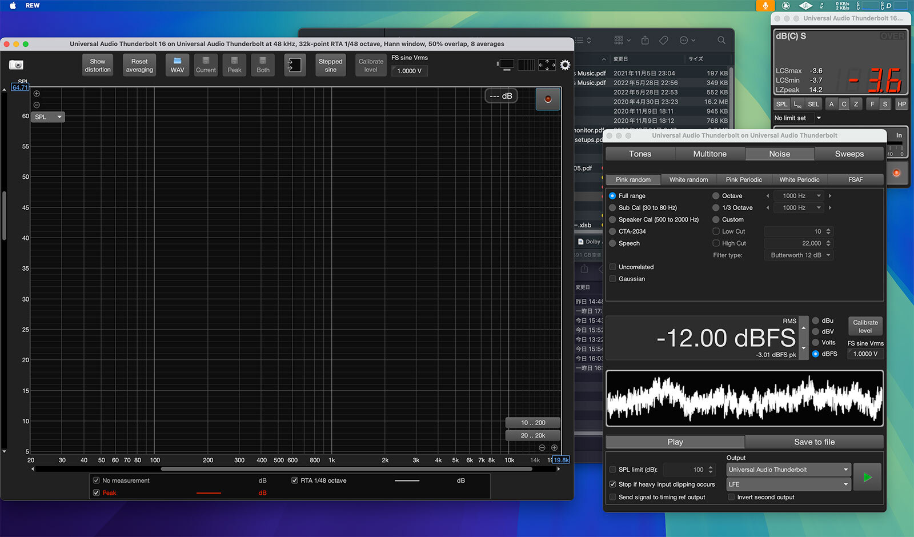This screenshot has width=914, height=537.
Task: Select Pink Periodic noise tab
Action: pyautogui.click(x=744, y=180)
